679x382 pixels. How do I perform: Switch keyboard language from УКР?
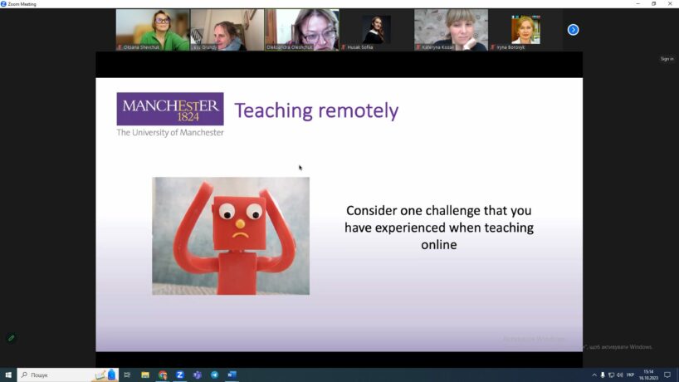(631, 375)
